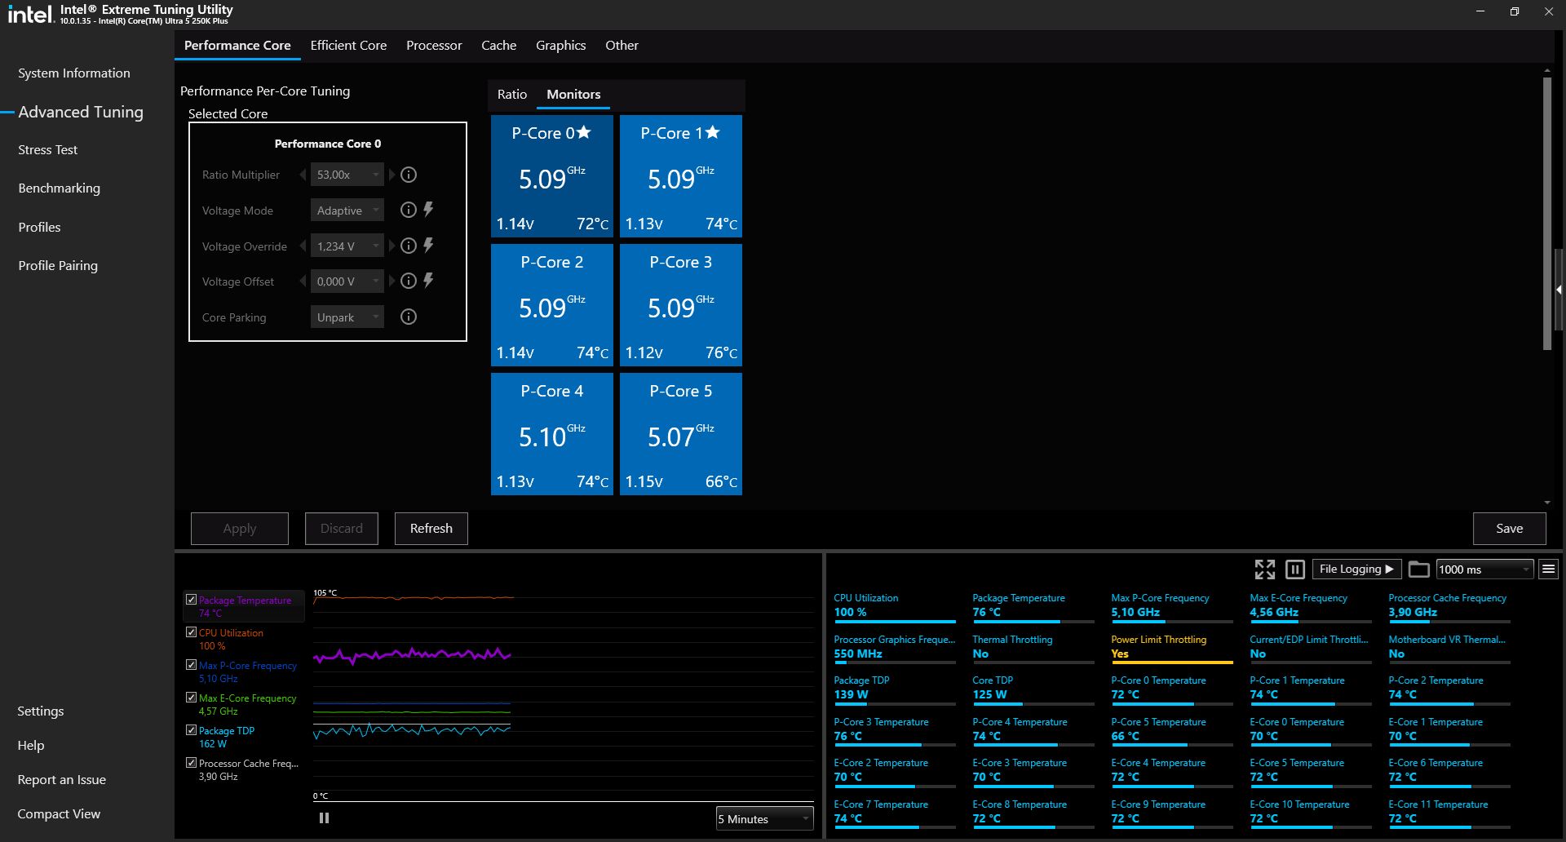Screen dimensions: 1566x842
Task: Click the Refresh button
Action: pos(431,528)
